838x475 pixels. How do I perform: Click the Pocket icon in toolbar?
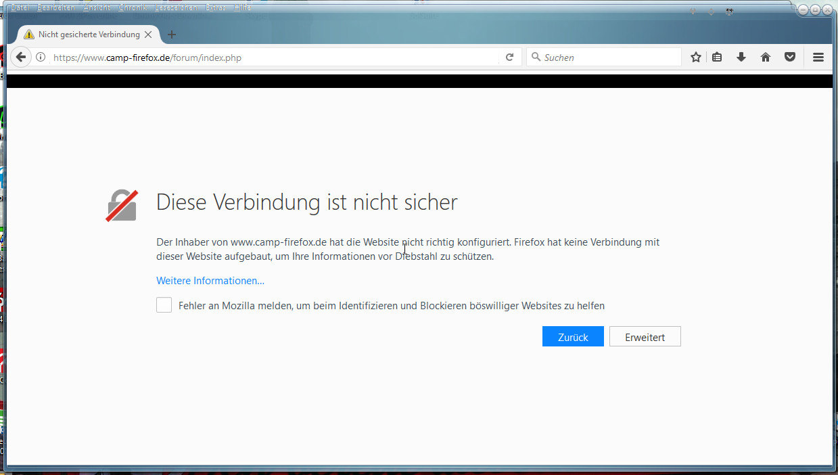tap(789, 58)
